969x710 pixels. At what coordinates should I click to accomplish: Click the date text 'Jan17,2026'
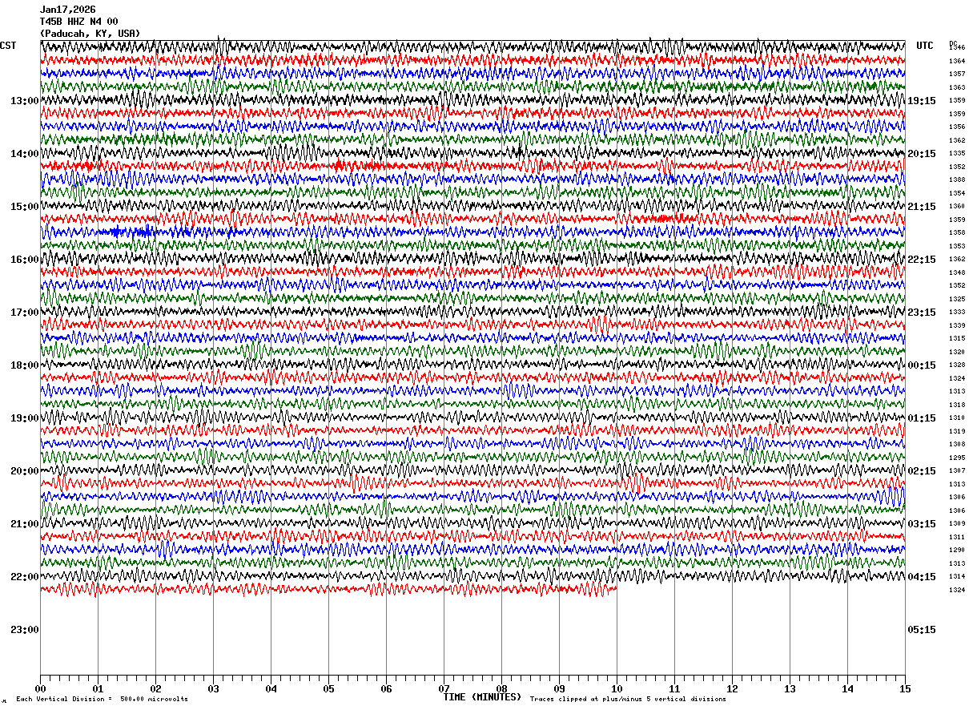(68, 10)
